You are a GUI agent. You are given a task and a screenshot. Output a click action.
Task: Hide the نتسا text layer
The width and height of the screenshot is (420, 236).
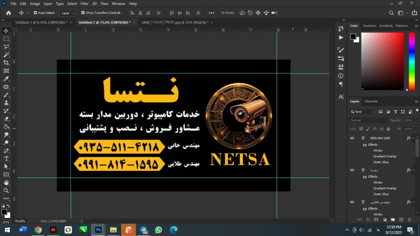[x=352, y=170]
